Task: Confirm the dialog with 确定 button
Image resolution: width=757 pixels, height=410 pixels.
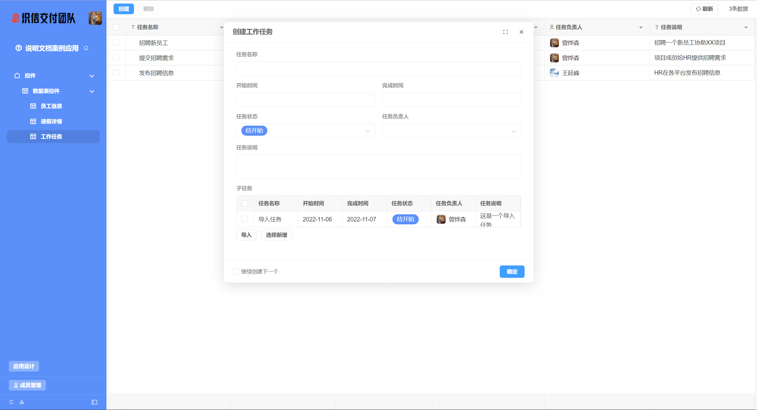Action: coord(512,271)
